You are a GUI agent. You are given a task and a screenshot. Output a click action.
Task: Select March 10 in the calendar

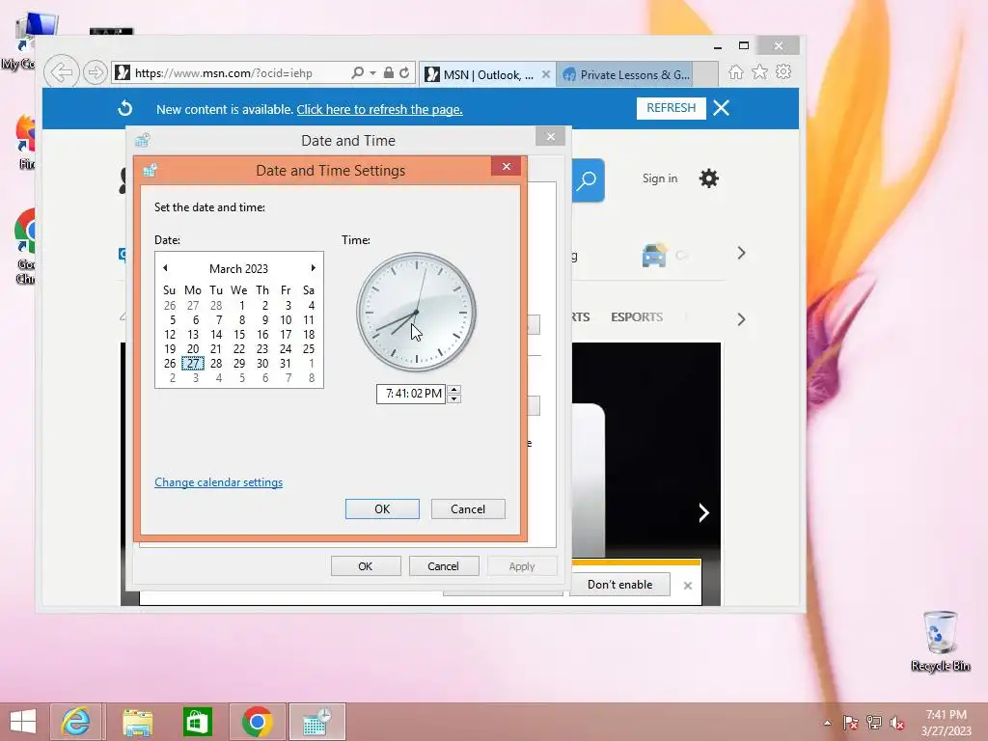coord(286,320)
